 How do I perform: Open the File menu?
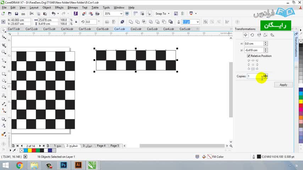coord(4,7)
